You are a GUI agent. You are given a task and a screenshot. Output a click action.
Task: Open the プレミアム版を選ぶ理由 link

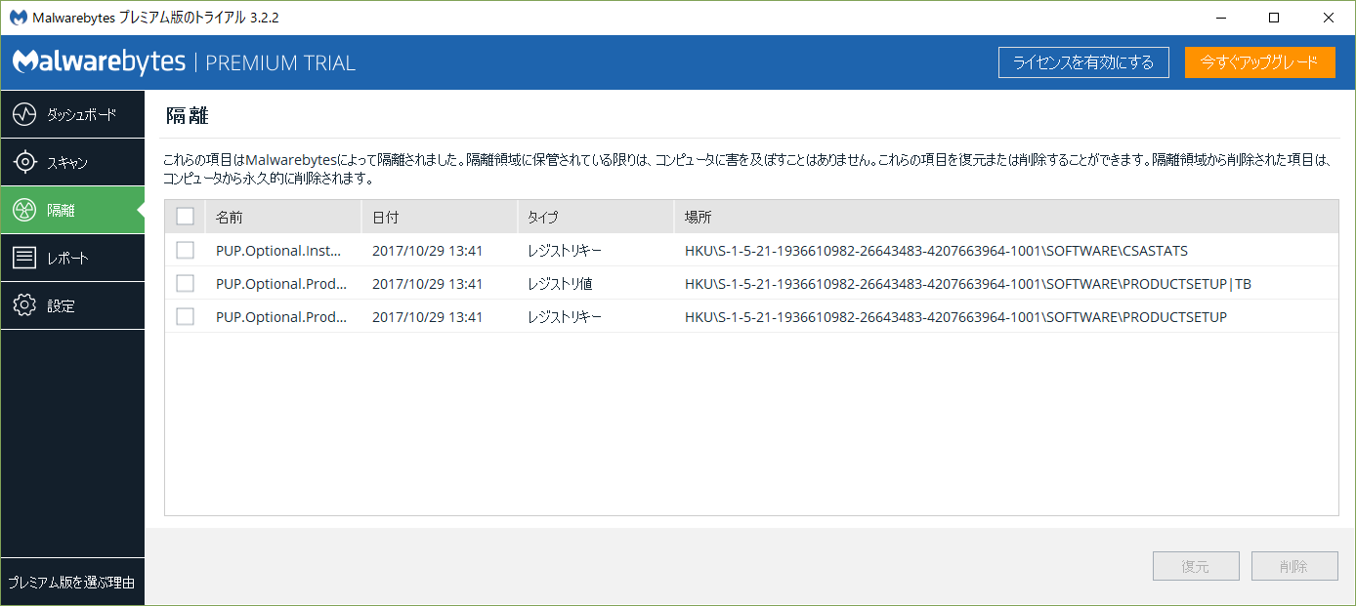72,581
